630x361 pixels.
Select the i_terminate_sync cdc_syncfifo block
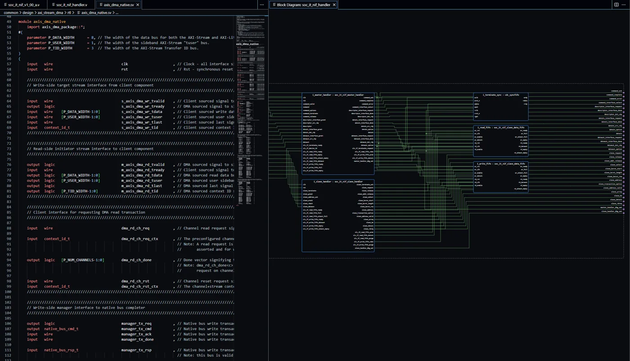[x=501, y=107]
